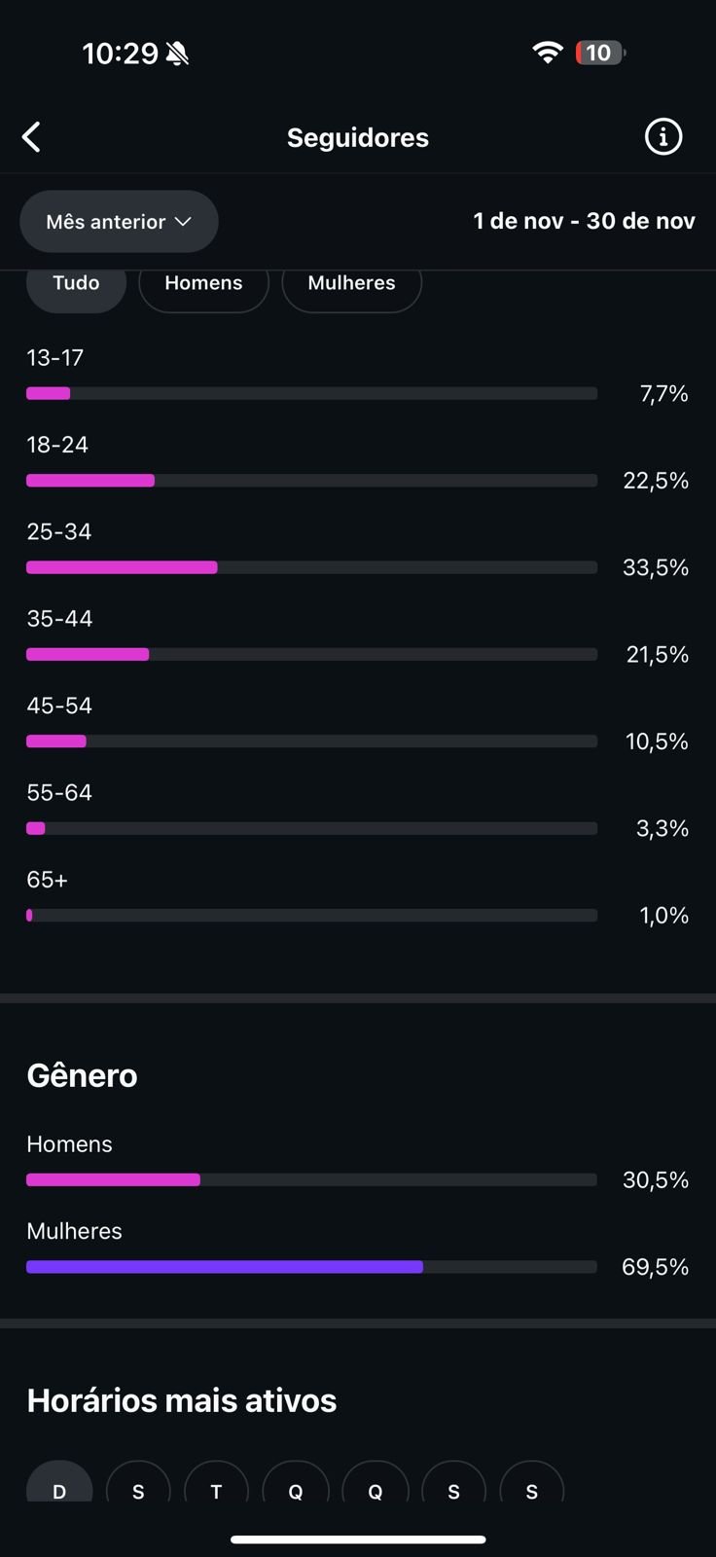Open the "Mês anterior" period dropdown

[x=119, y=222]
